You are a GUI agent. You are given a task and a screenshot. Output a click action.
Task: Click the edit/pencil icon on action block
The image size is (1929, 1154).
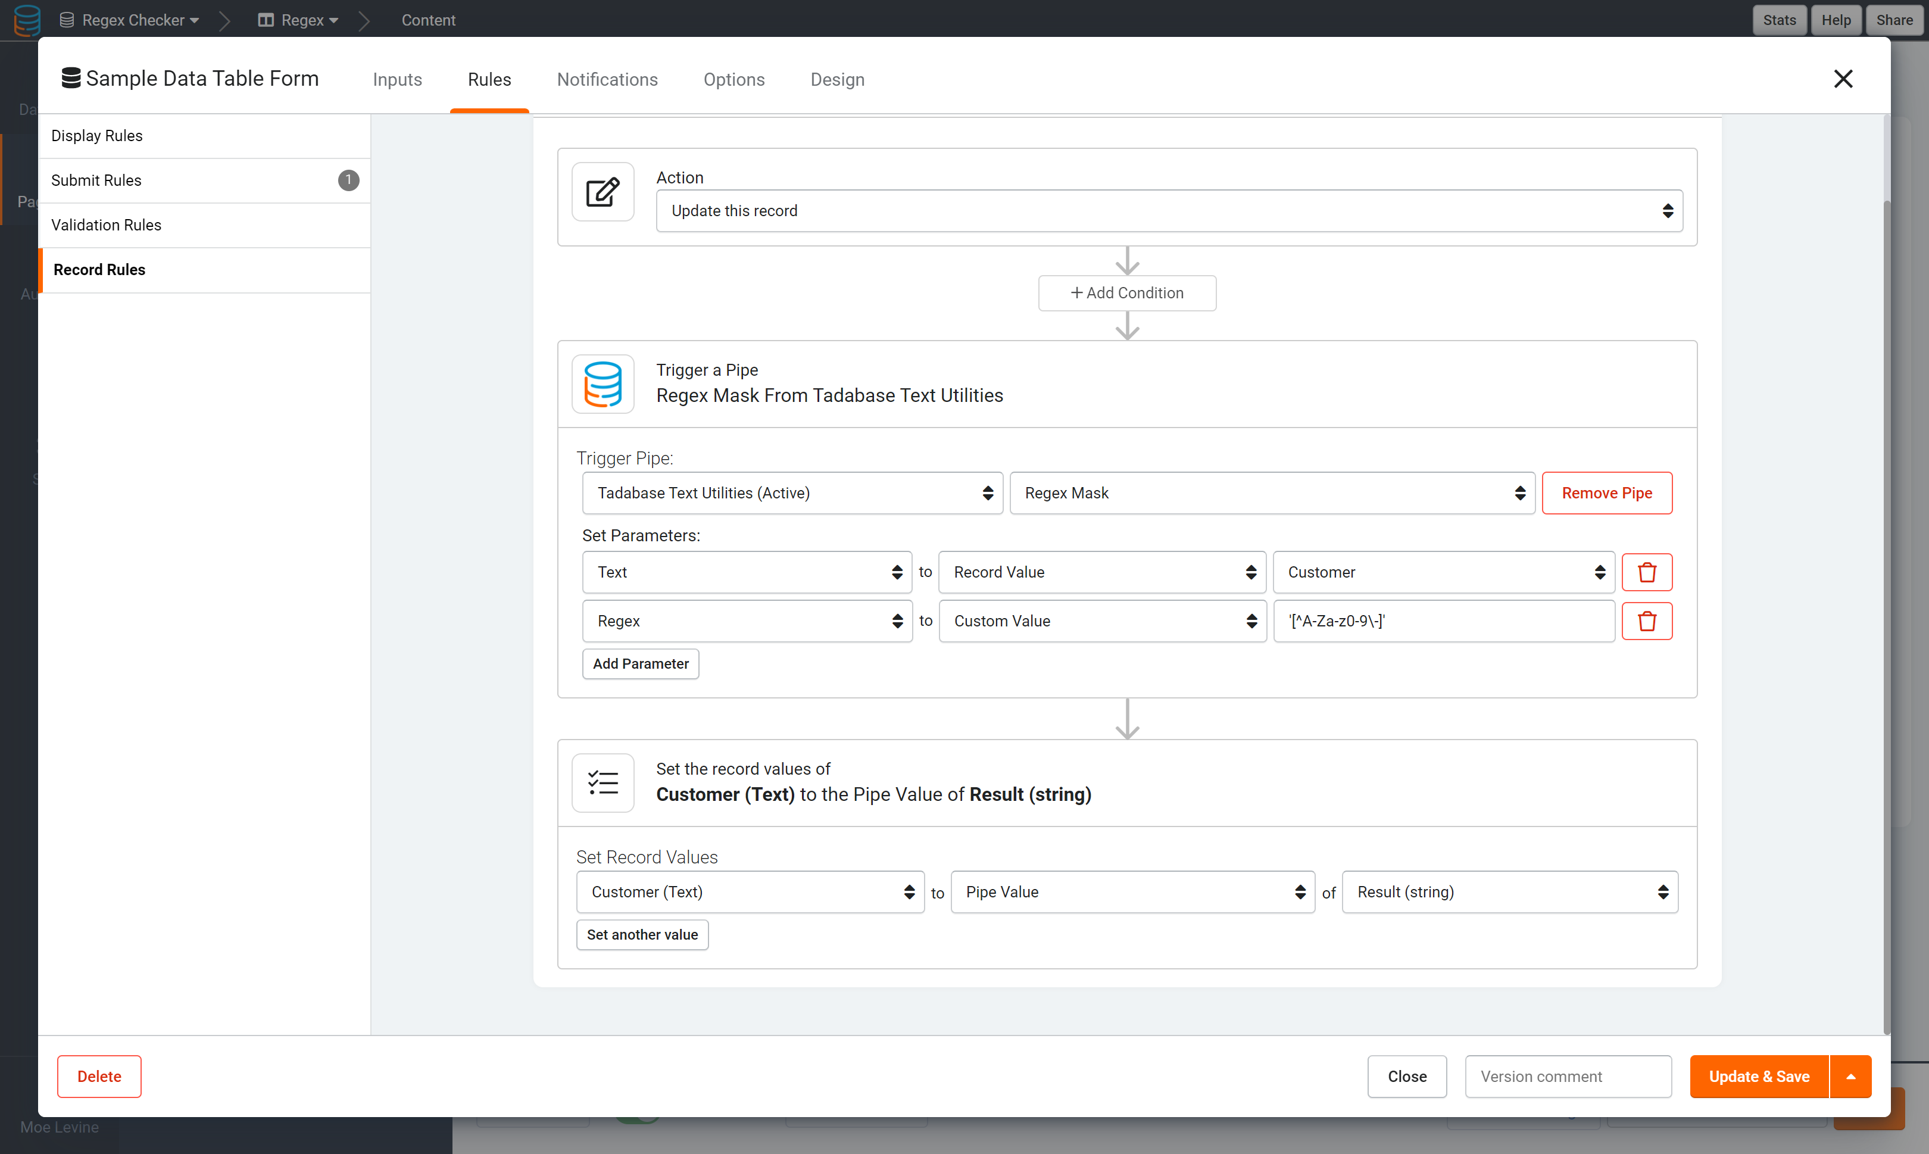(x=601, y=194)
